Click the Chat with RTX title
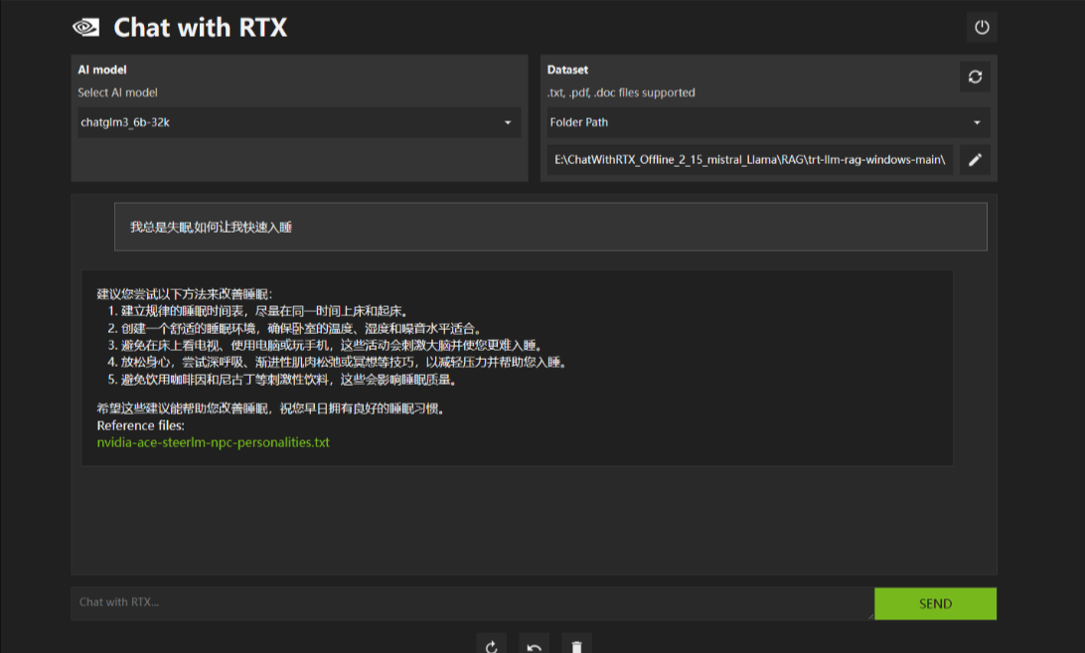This screenshot has width=1085, height=653. coord(200,28)
